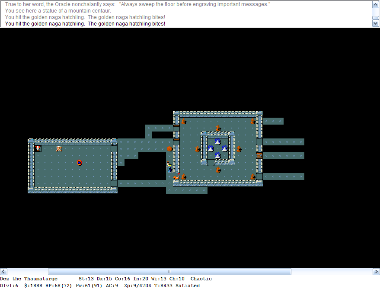Click map horizontal scrollbar right arrow
This screenshot has width=380, height=289.
(377, 272)
